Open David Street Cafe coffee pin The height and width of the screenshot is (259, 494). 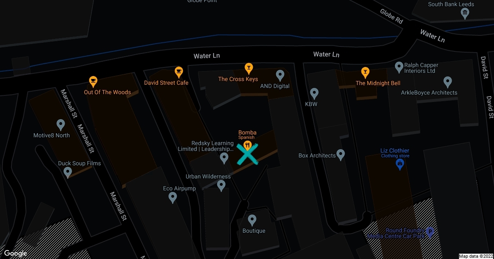click(x=179, y=72)
